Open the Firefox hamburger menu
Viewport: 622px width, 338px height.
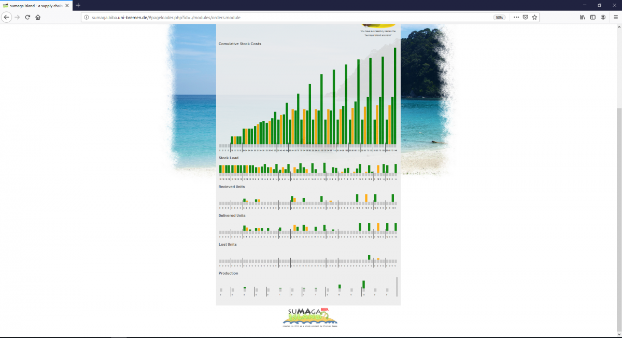pos(615,17)
